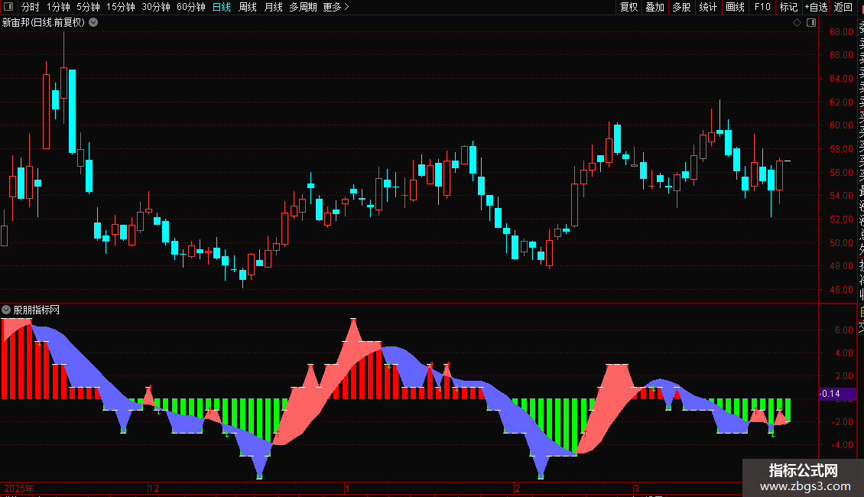
Task: Switch to 分时 intraday view
Action: tap(31, 7)
